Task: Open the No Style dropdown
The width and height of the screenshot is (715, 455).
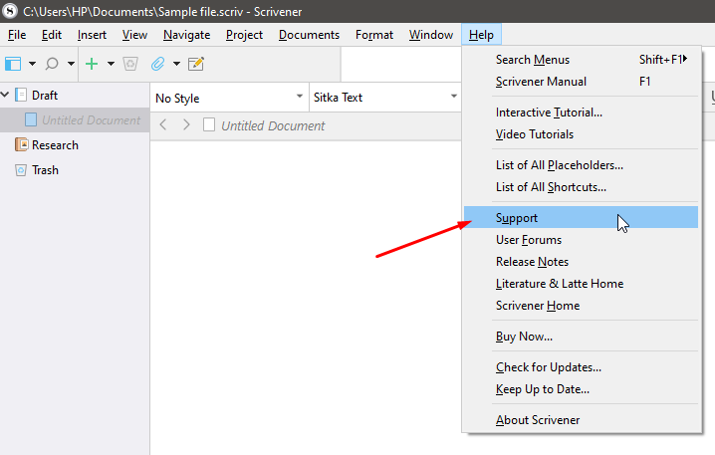Action: [229, 98]
